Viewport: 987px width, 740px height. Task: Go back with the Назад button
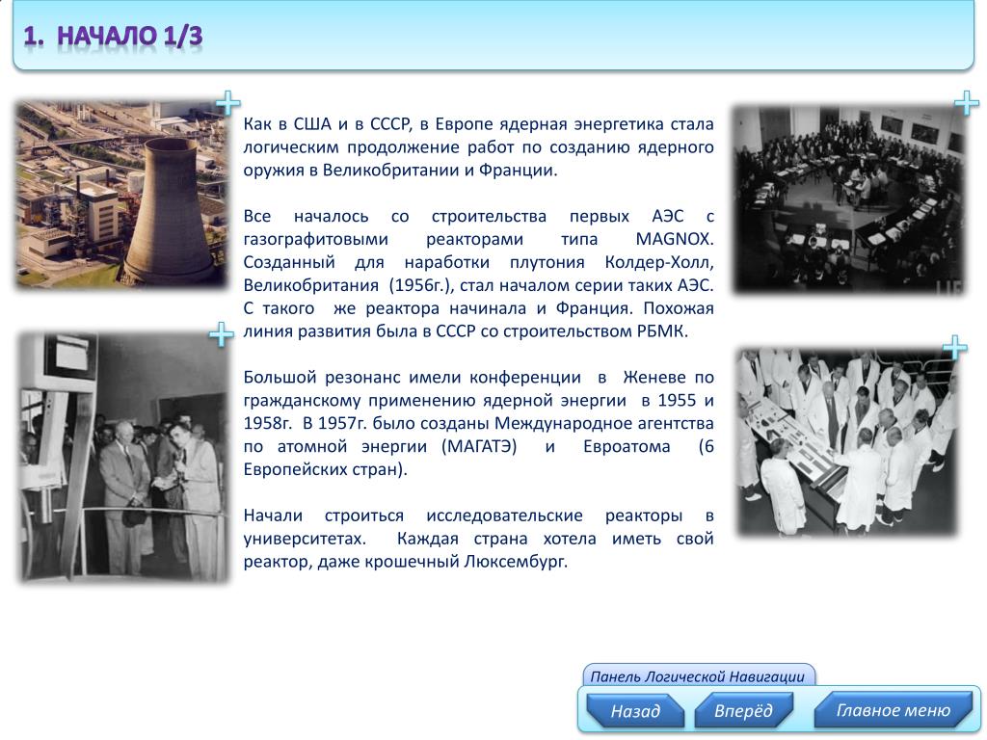tap(635, 711)
